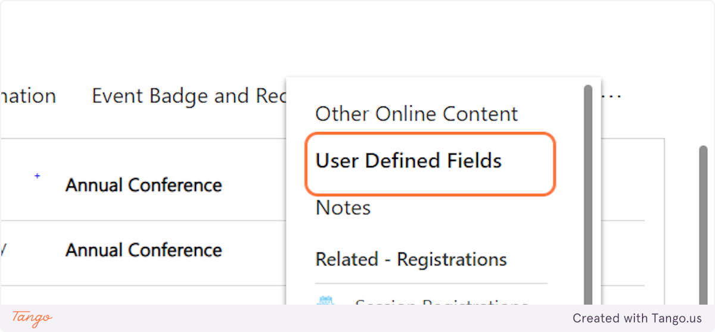Image resolution: width=715 pixels, height=332 pixels.
Task: Switch to the Event Badge tab
Action: [188, 96]
